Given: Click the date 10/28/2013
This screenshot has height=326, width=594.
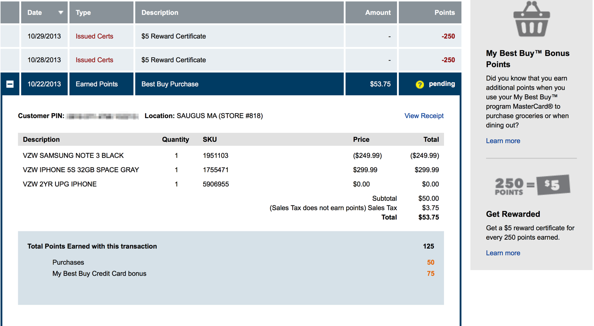Looking at the screenshot, I should click(x=44, y=60).
